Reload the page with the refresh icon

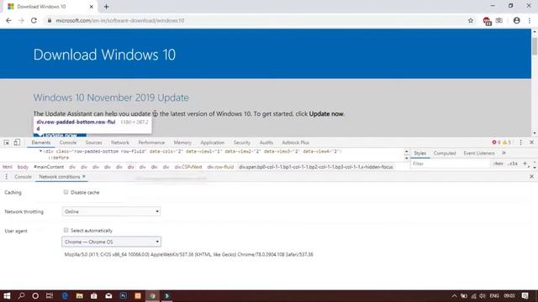(34, 20)
